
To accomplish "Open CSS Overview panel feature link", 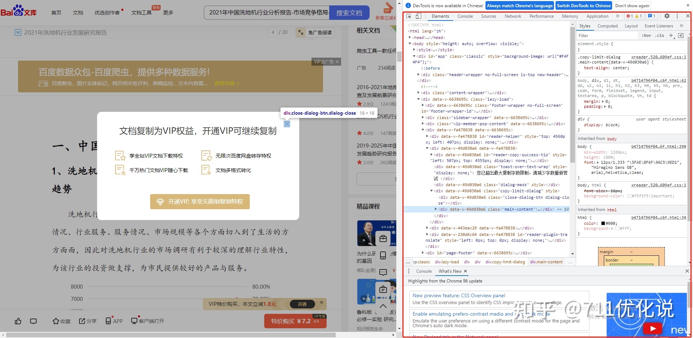I will [459, 295].
